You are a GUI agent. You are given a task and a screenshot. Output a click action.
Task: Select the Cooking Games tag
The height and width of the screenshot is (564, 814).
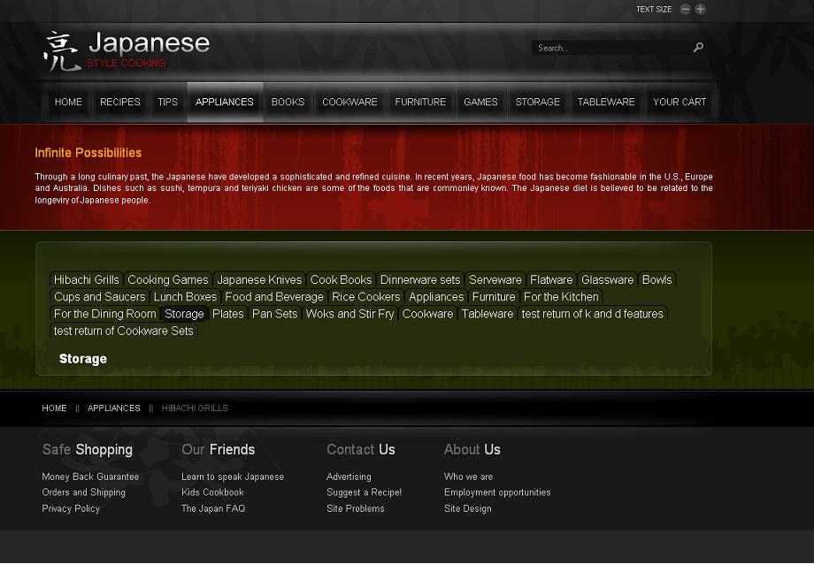coord(168,279)
